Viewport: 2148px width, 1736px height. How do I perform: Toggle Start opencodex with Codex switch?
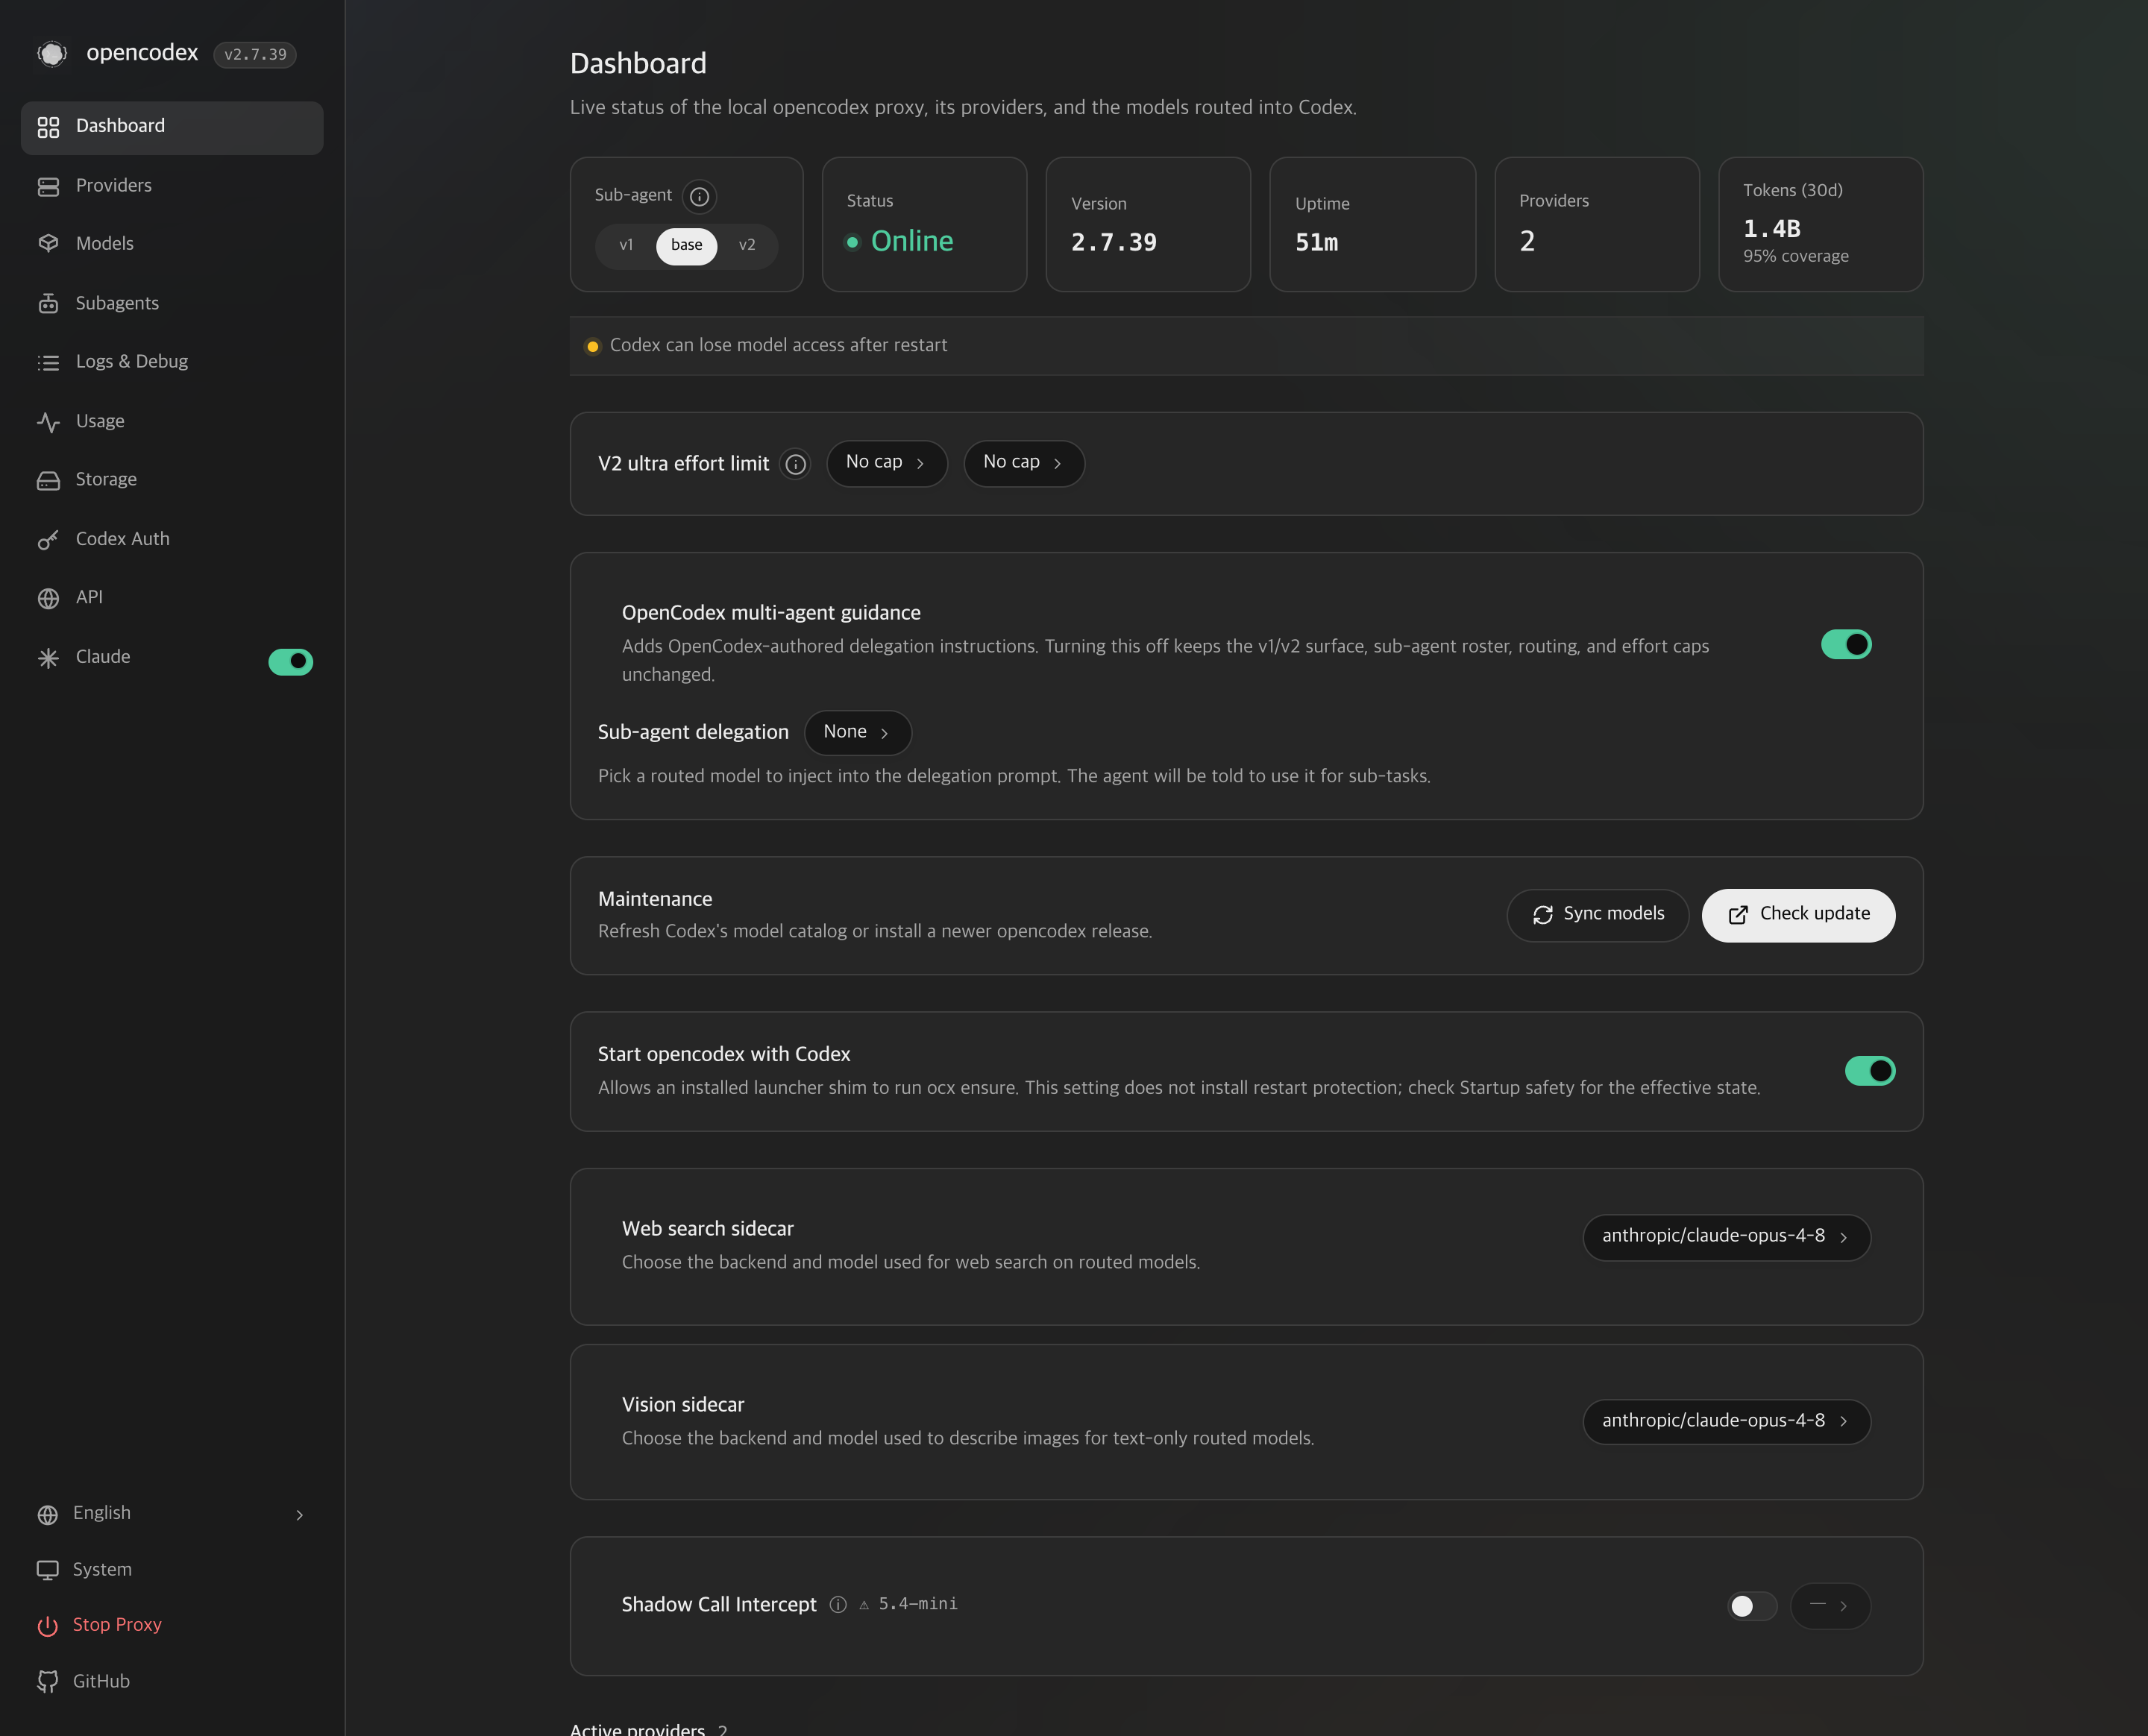[1870, 1071]
